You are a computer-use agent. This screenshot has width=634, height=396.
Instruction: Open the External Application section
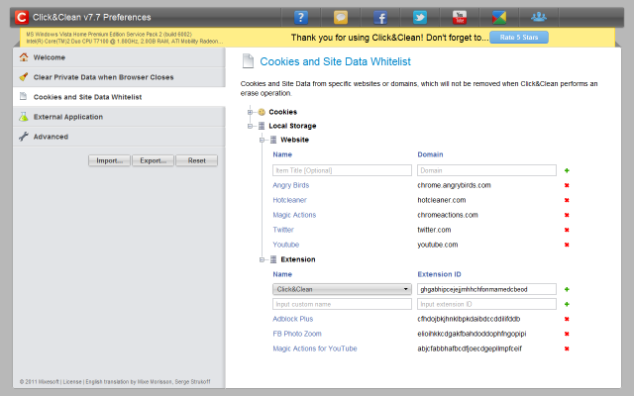pyautogui.click(x=119, y=117)
